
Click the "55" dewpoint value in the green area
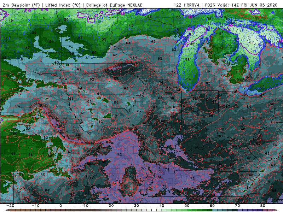click(104, 39)
